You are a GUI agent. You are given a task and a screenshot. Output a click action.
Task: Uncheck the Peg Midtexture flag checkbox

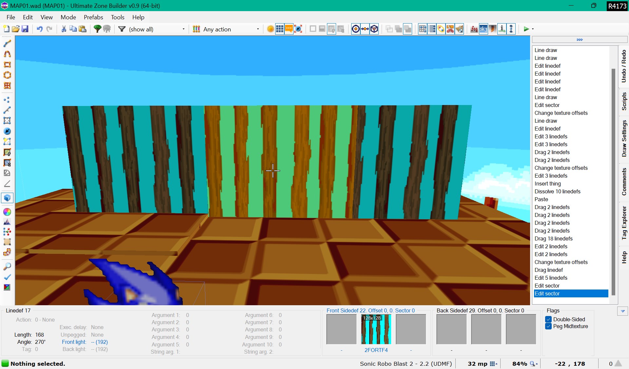(548, 326)
